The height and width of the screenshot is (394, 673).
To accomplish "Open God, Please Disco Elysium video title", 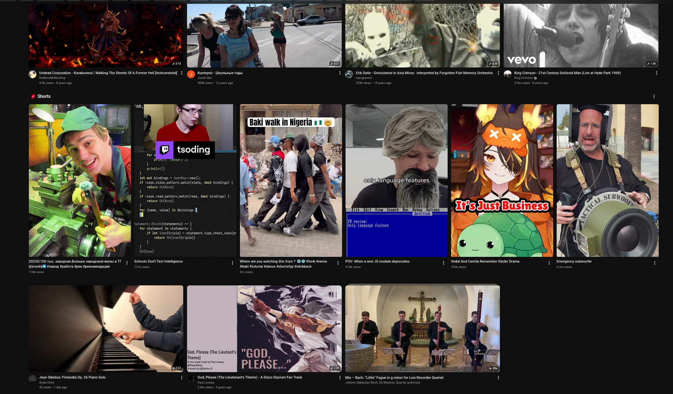I will [249, 378].
